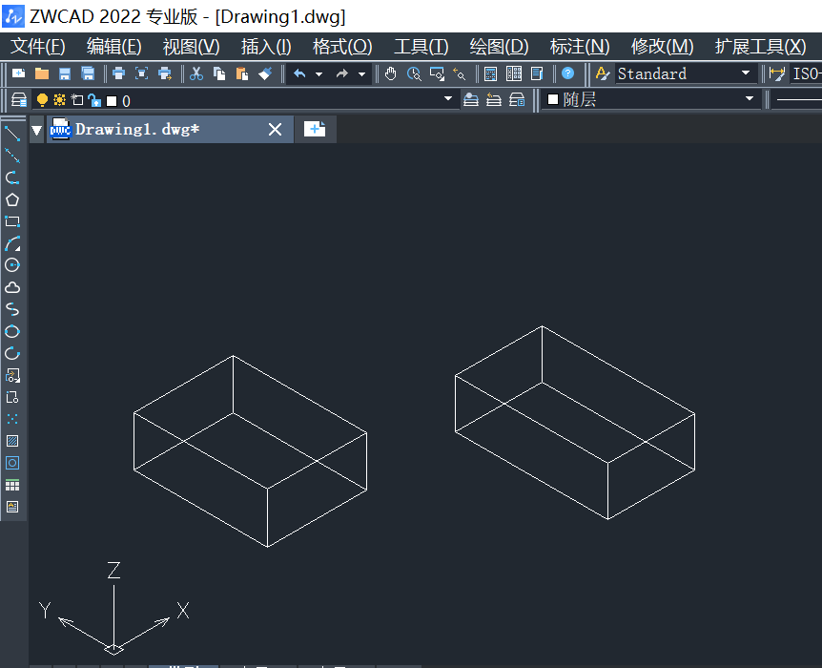Click the Redo arrow
Image resolution: width=822 pixels, height=668 pixels.
click(341, 73)
